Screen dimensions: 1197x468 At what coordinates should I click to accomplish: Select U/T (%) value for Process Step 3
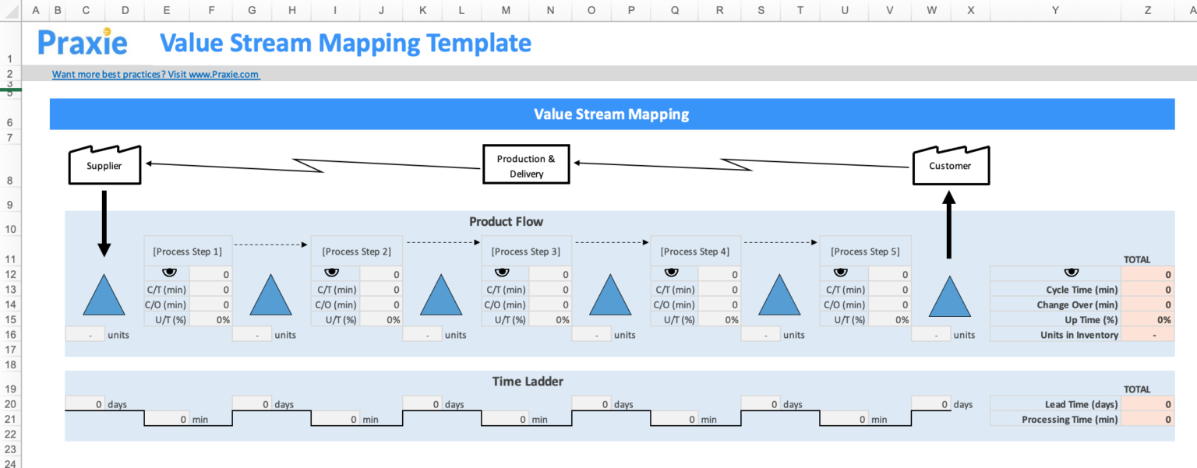pyautogui.click(x=550, y=319)
